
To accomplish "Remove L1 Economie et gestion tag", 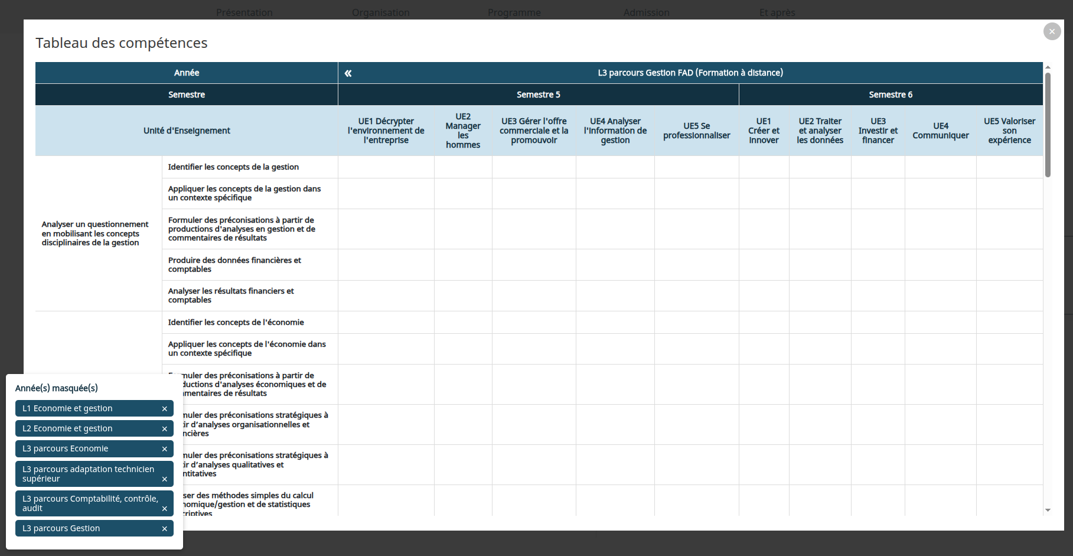I will tap(165, 409).
